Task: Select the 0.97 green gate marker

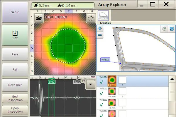Action: (52, 82)
